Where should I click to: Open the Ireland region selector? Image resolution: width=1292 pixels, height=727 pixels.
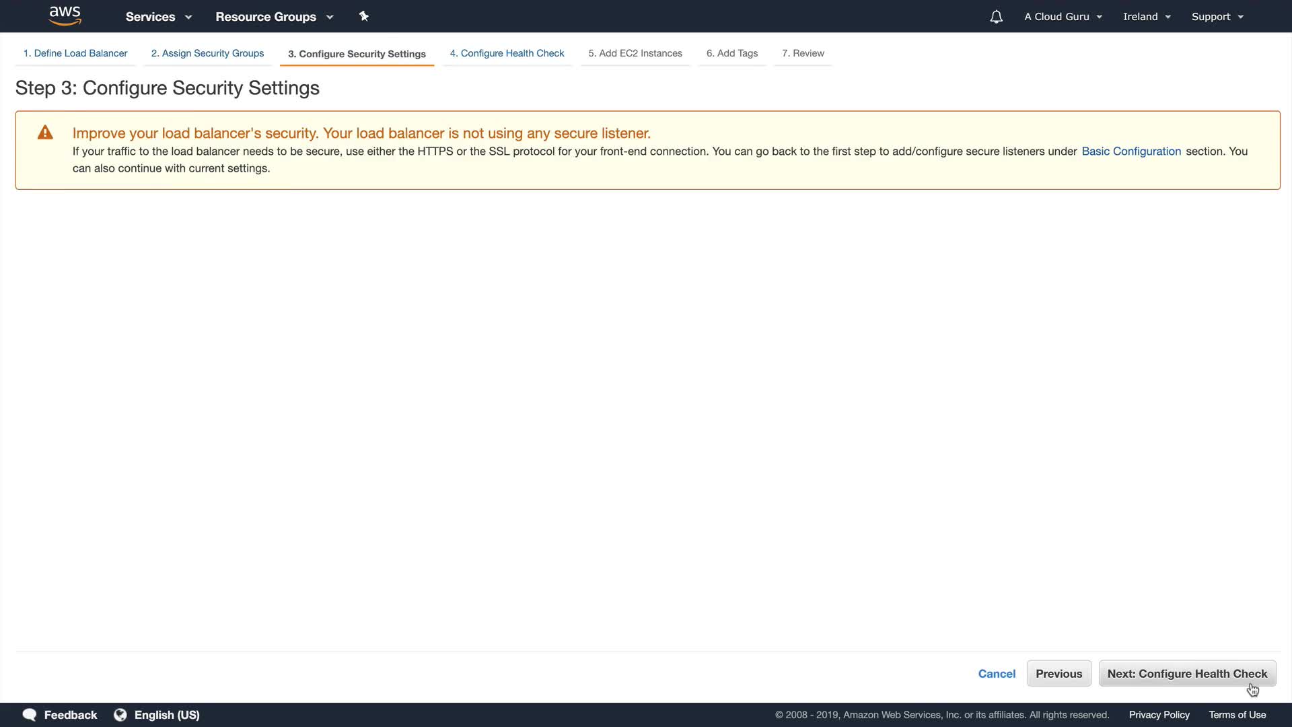point(1146,17)
